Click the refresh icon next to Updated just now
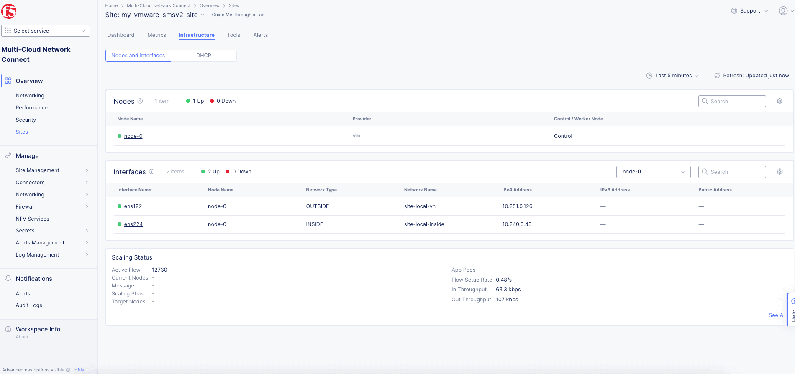Image resolution: width=795 pixels, height=374 pixels. 717,76
